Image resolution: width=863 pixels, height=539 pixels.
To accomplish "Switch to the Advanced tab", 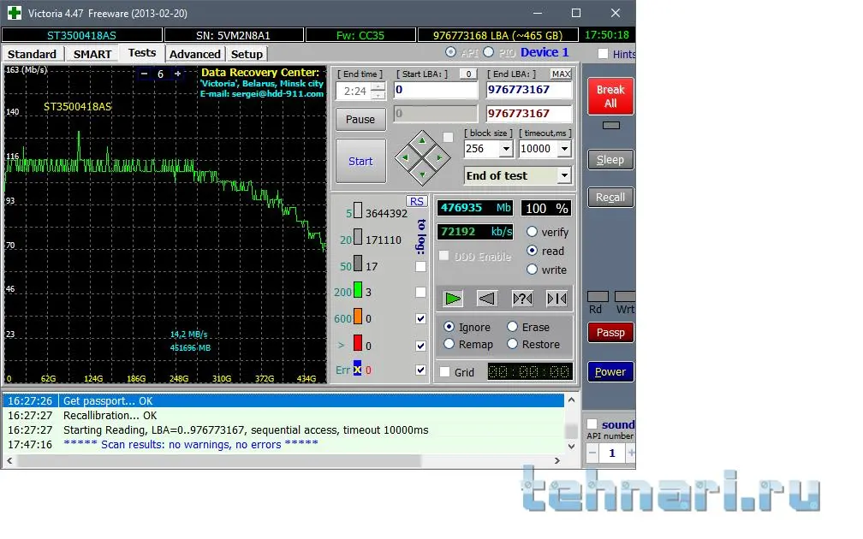I will pos(195,54).
